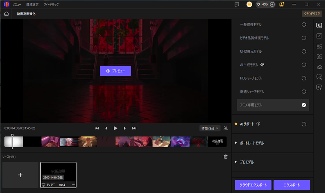The height and width of the screenshot is (193, 325).
Task: Click the timeline playhead marker
Action: pyautogui.click(x=12, y=136)
